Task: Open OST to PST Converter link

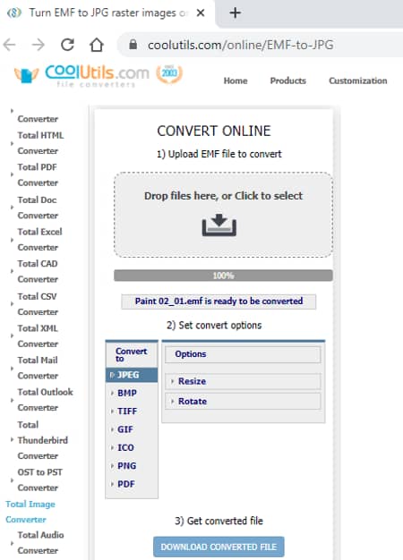Action: point(39,479)
